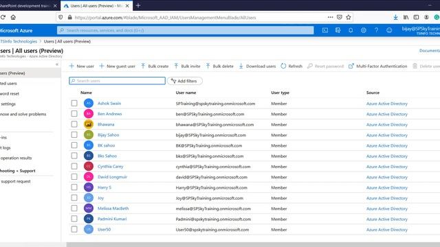440x247 pixels.
Task: Open directory and subscription filter icon
Action: pyautogui.click(x=338, y=30)
